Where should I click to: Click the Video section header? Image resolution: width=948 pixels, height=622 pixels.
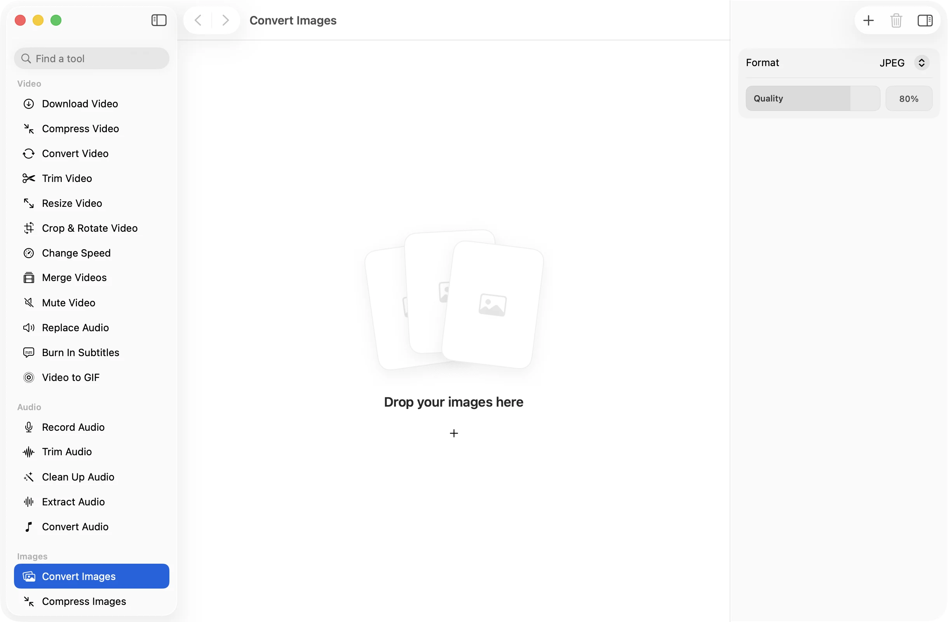[x=29, y=84]
